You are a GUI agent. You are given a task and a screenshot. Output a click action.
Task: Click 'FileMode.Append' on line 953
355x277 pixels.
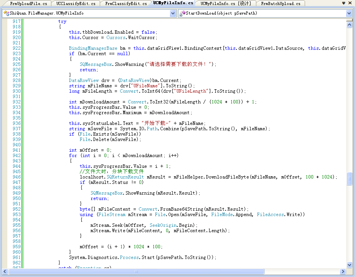[x=231, y=215]
